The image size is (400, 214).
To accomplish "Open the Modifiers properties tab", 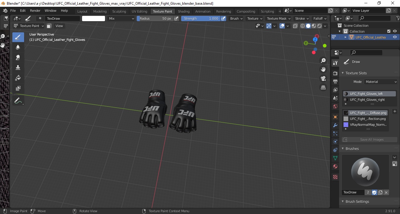I will pos(335,125).
